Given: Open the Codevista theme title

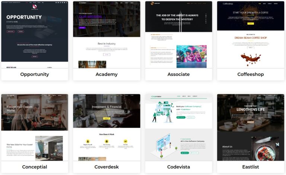Looking at the screenshot, I should point(178,167).
